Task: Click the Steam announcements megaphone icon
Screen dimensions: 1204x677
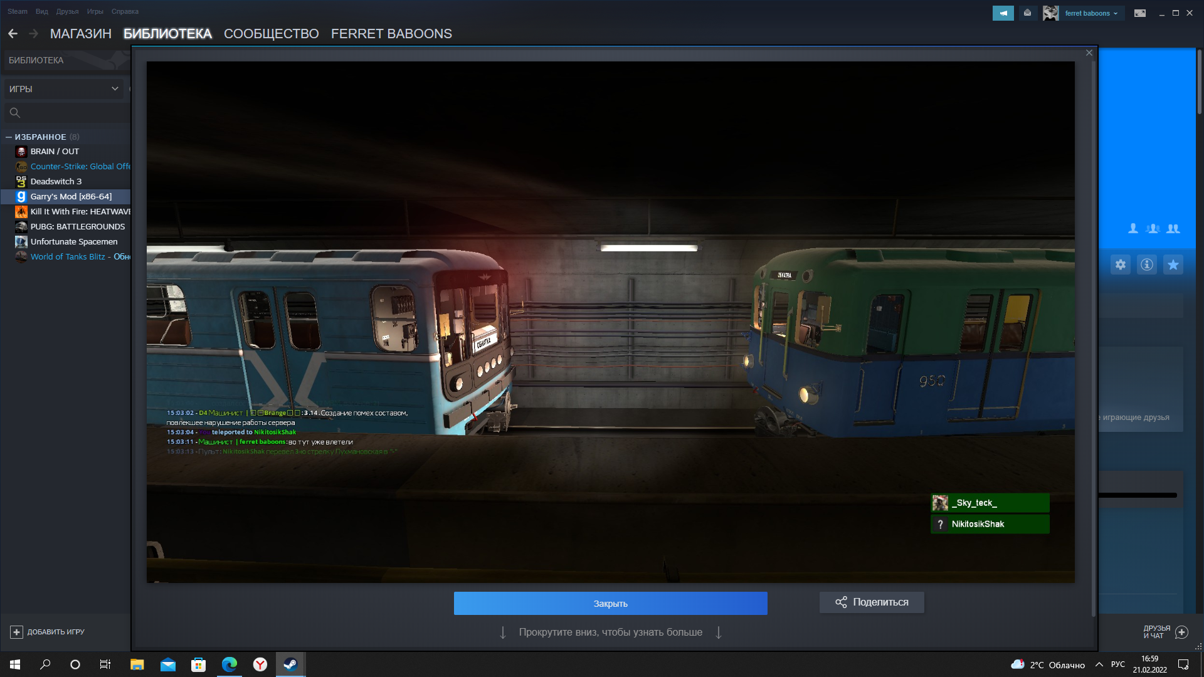Action: [x=1003, y=13]
